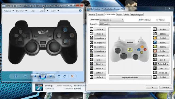The image size is (175, 99).
Task: Click right stick icon beside Rotação Z -
Action: point(155,55)
